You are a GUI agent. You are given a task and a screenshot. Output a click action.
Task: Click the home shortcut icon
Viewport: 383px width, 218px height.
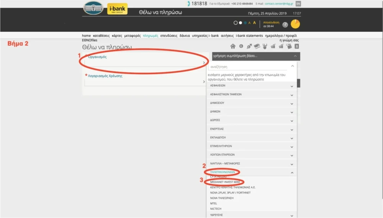233,46
